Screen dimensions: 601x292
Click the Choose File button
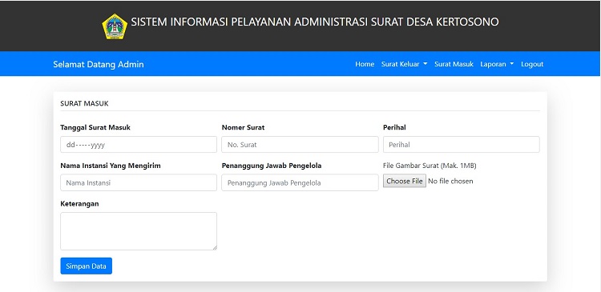405,181
